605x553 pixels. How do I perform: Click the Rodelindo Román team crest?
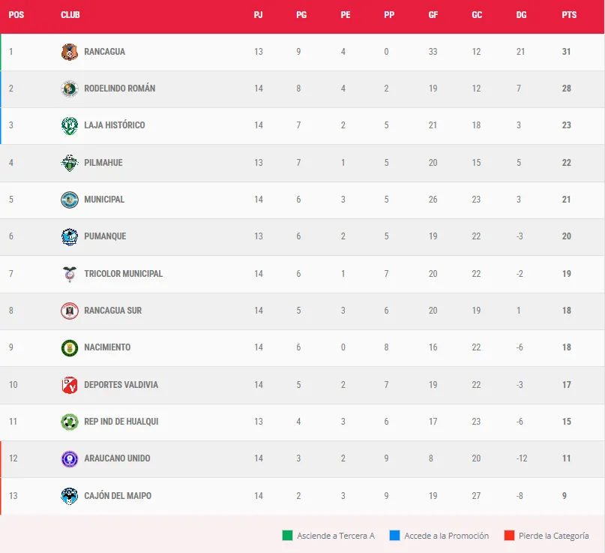coord(69,89)
